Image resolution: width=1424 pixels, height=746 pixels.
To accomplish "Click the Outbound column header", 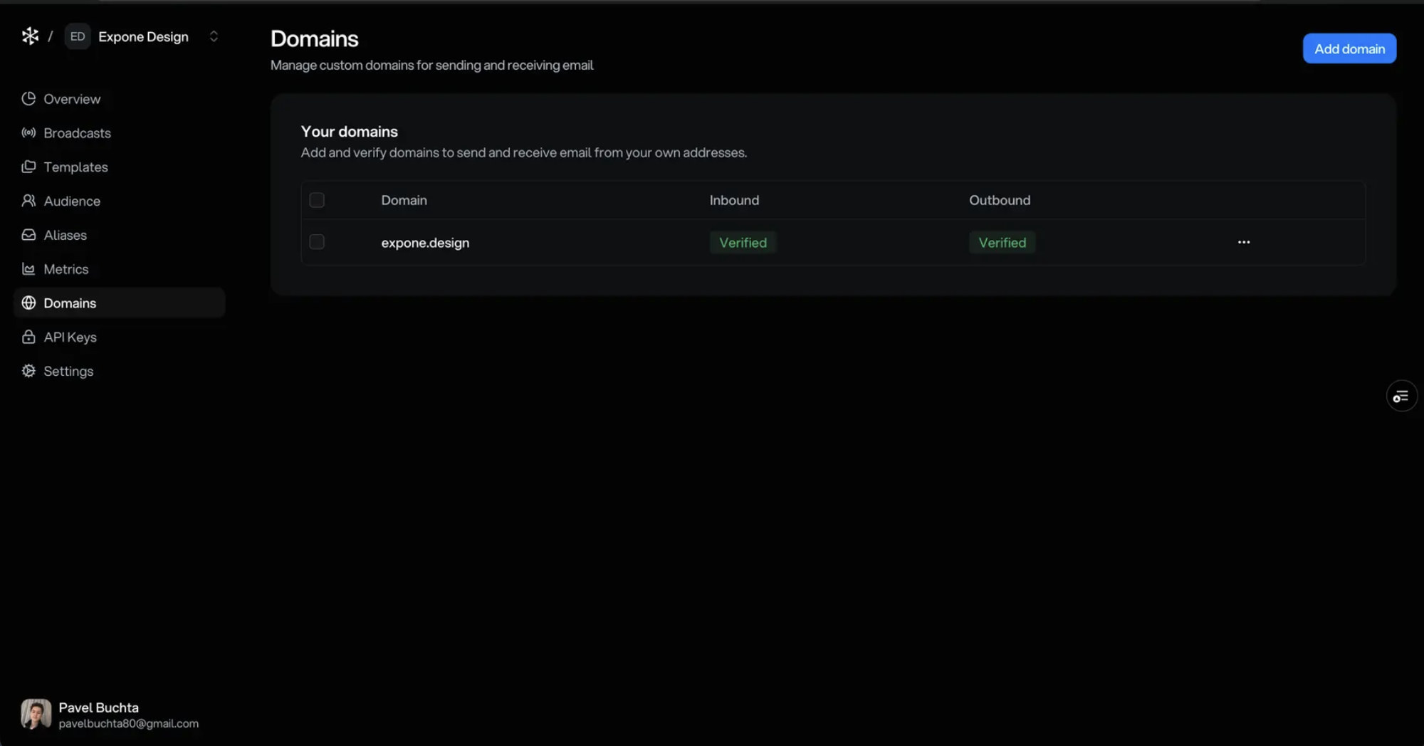I will click(999, 200).
